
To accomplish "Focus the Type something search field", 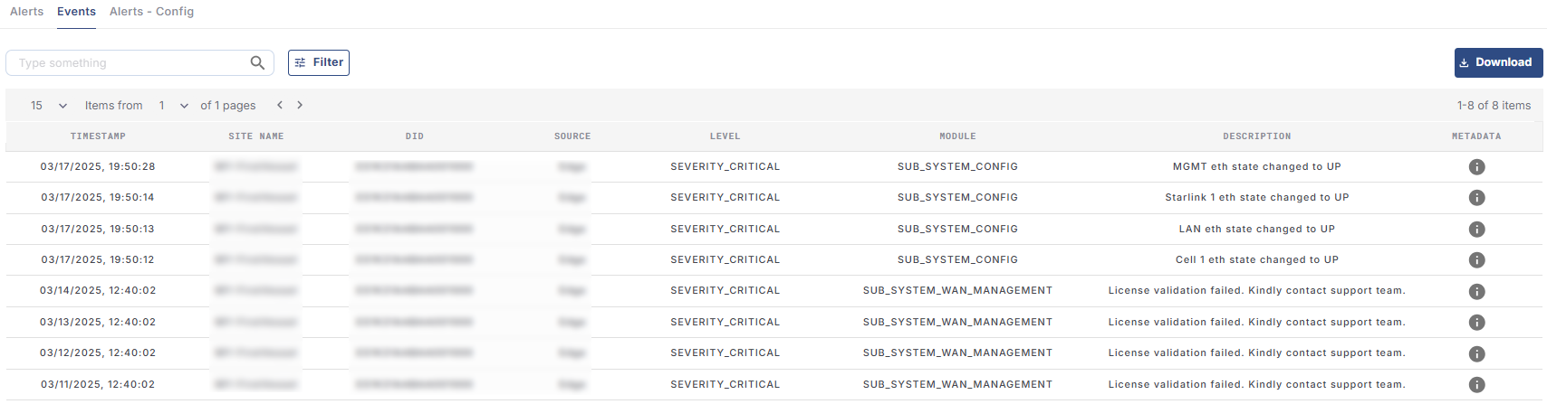I will pyautogui.click(x=127, y=63).
